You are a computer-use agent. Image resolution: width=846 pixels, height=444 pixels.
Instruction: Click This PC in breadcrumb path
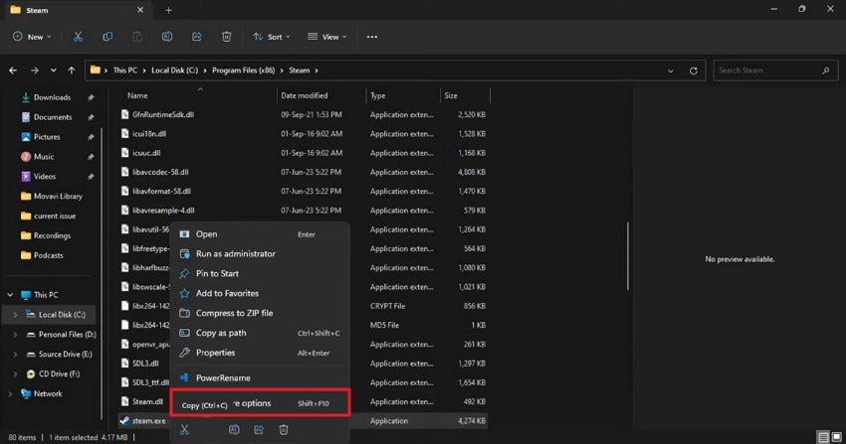[x=125, y=71]
